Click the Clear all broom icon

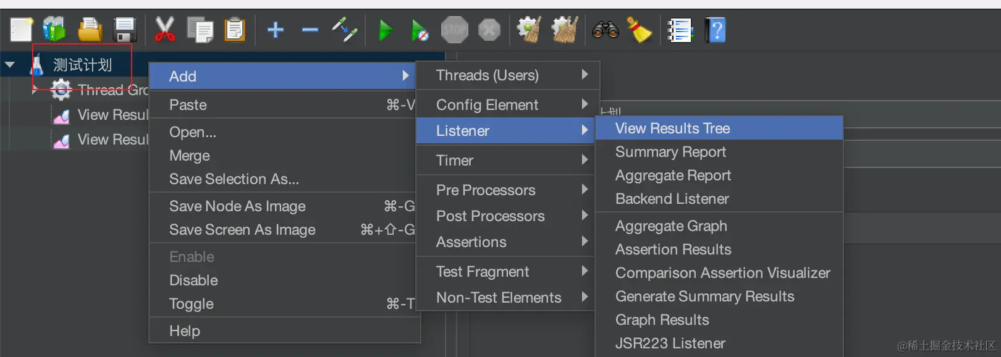coord(640,30)
